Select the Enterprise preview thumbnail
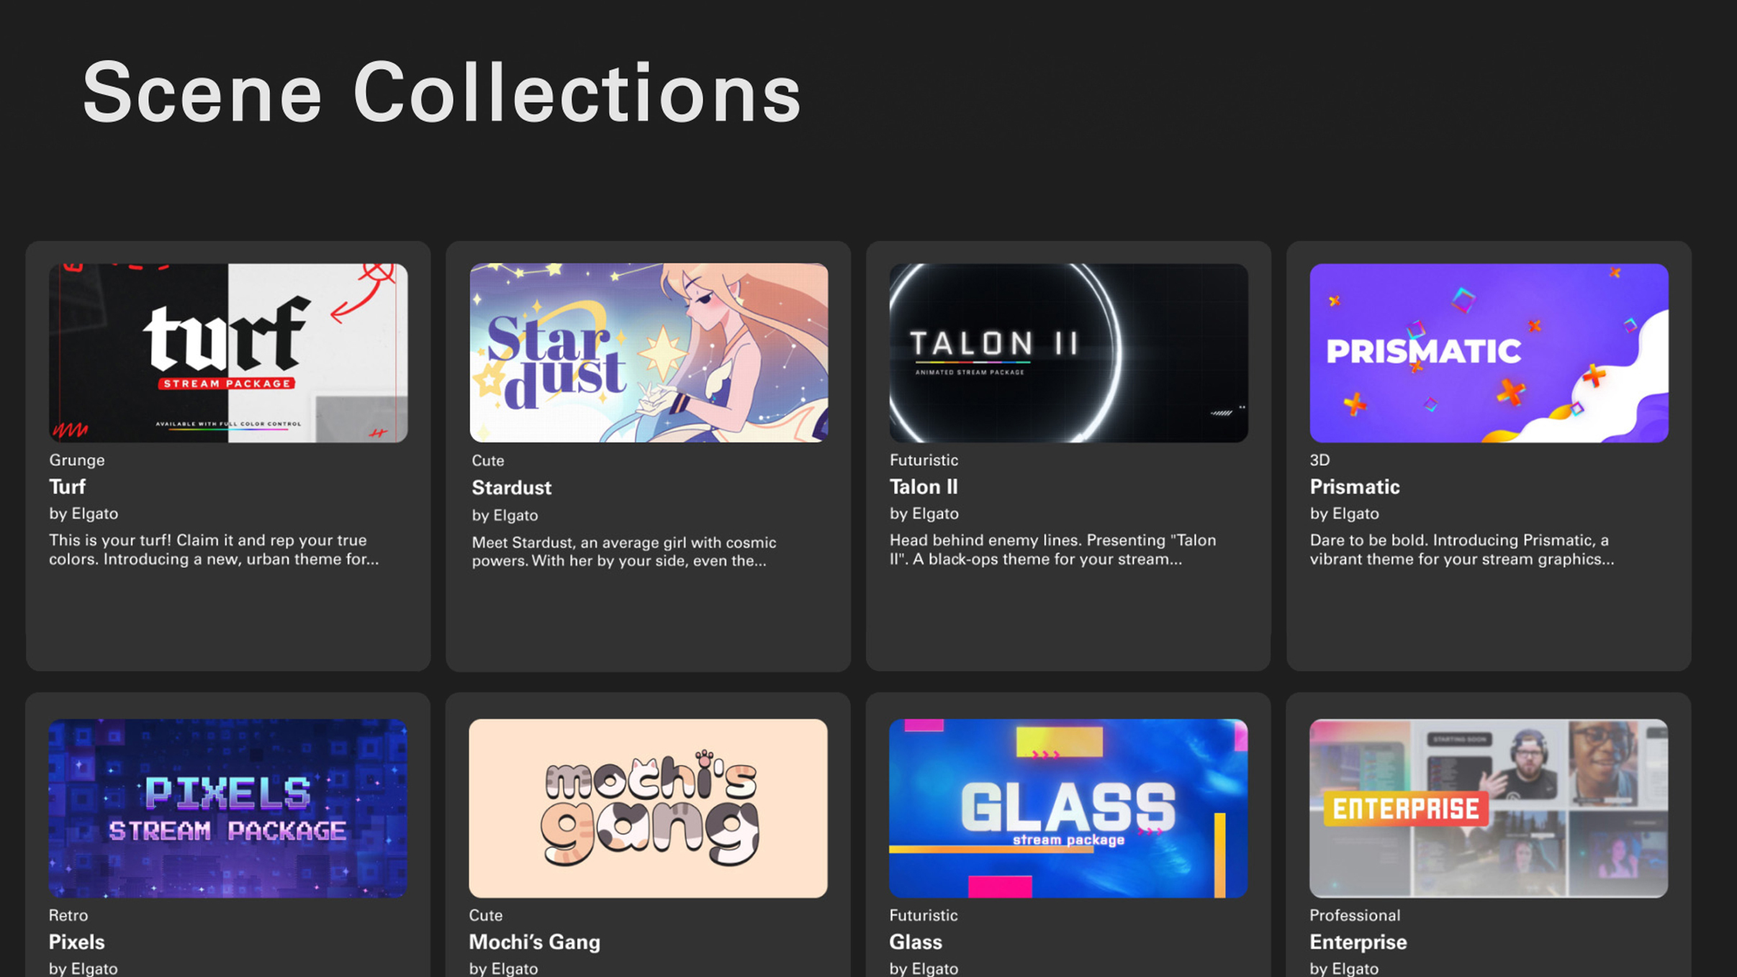The width and height of the screenshot is (1737, 977). [x=1489, y=808]
